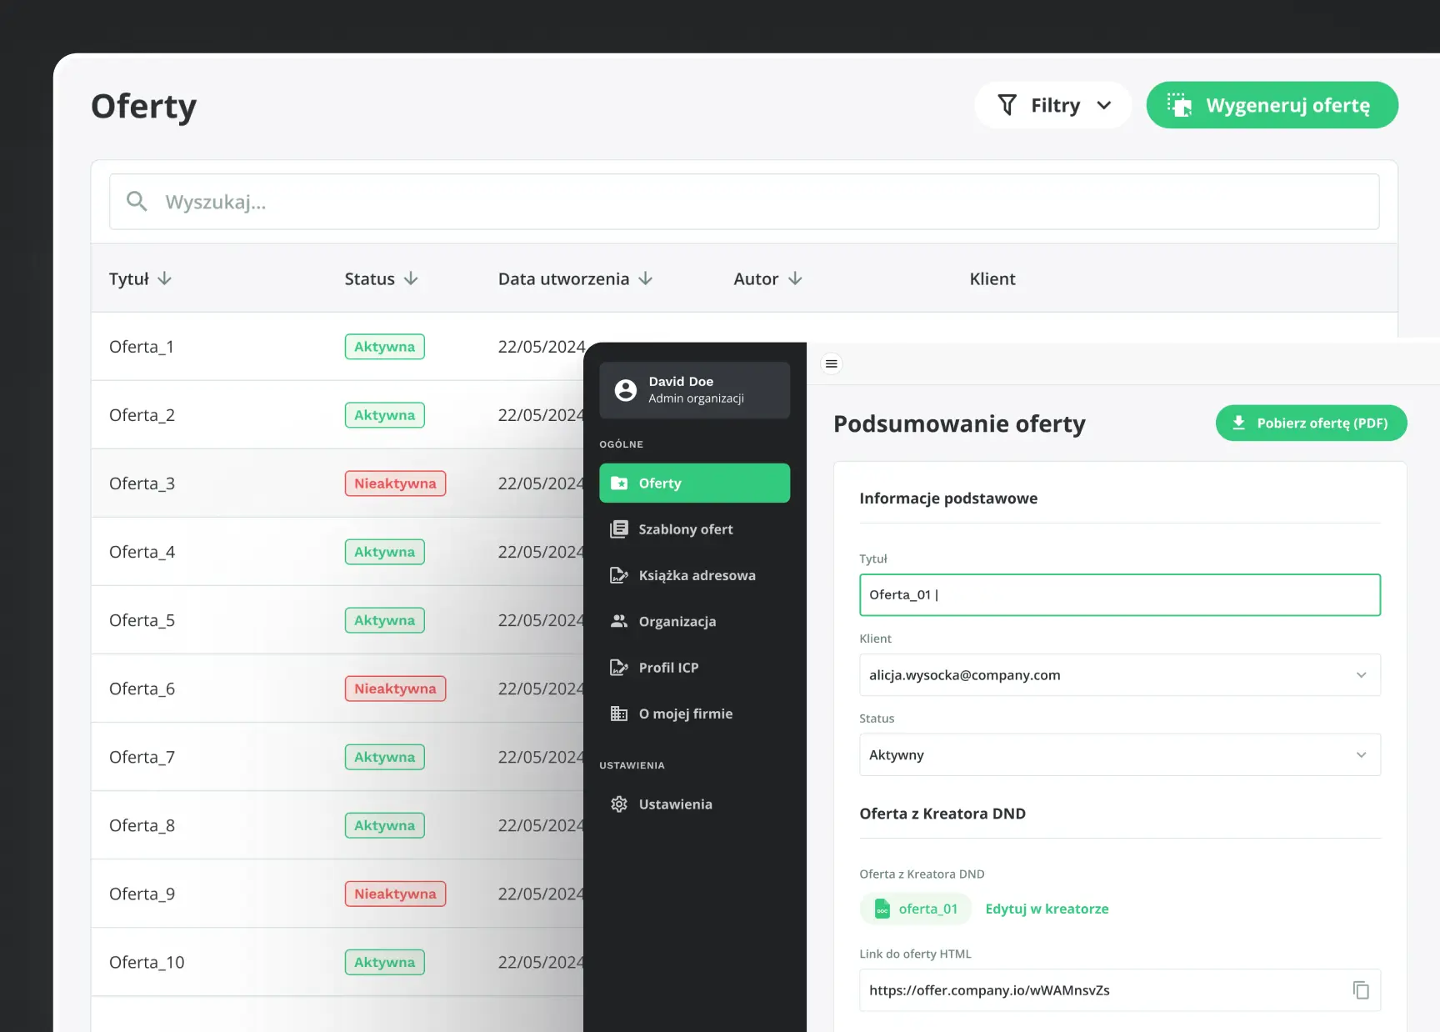Expand the Status Aktywny dropdown
The image size is (1440, 1032).
pyautogui.click(x=1360, y=755)
